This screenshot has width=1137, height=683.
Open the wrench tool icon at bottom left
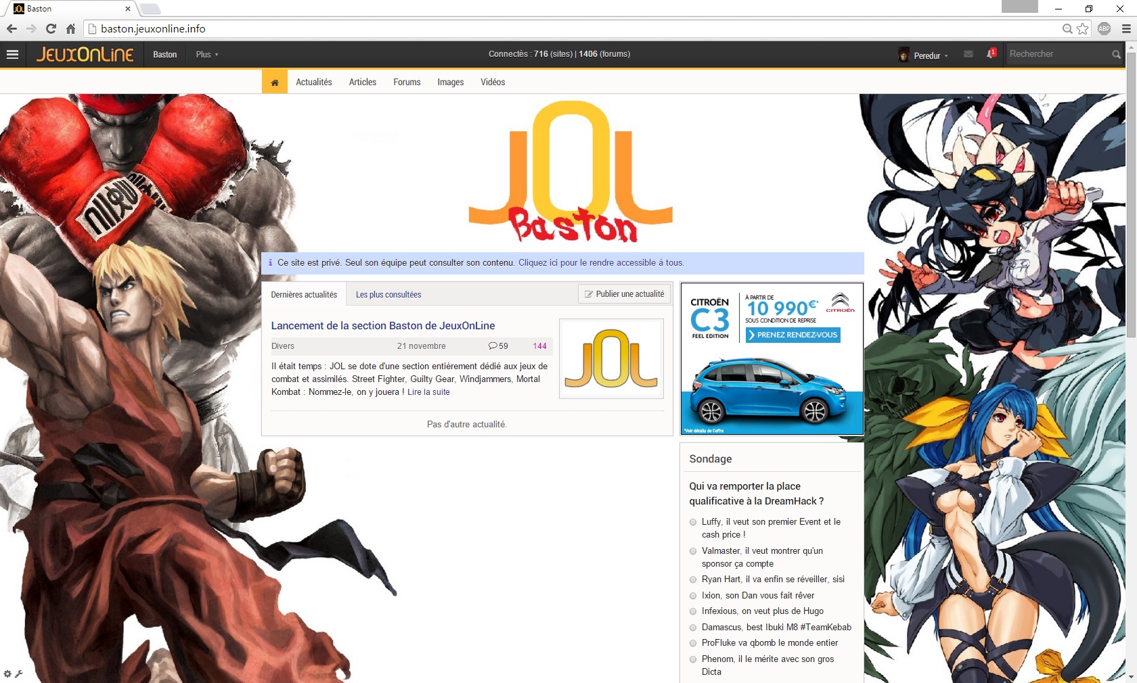[19, 674]
